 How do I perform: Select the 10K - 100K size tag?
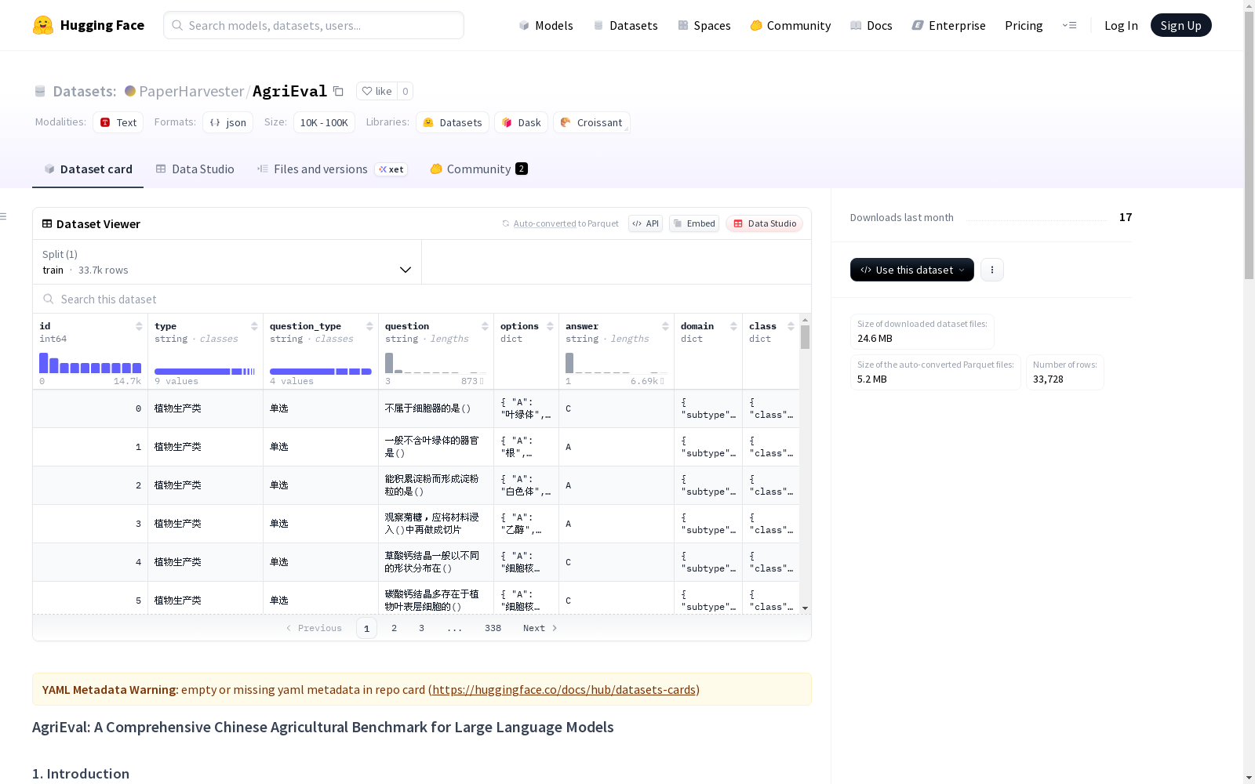[324, 122]
